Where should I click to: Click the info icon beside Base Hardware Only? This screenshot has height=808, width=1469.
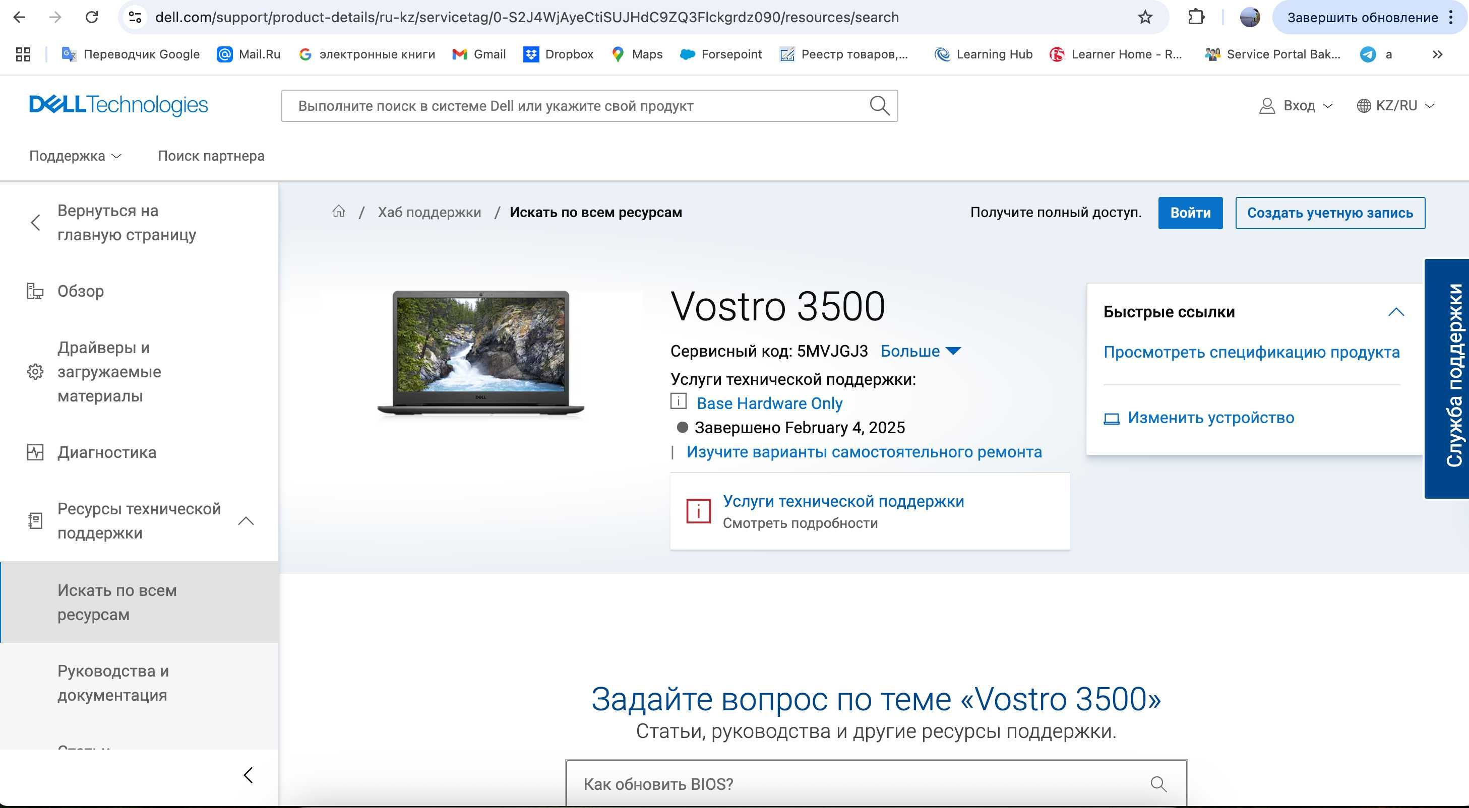tap(678, 401)
